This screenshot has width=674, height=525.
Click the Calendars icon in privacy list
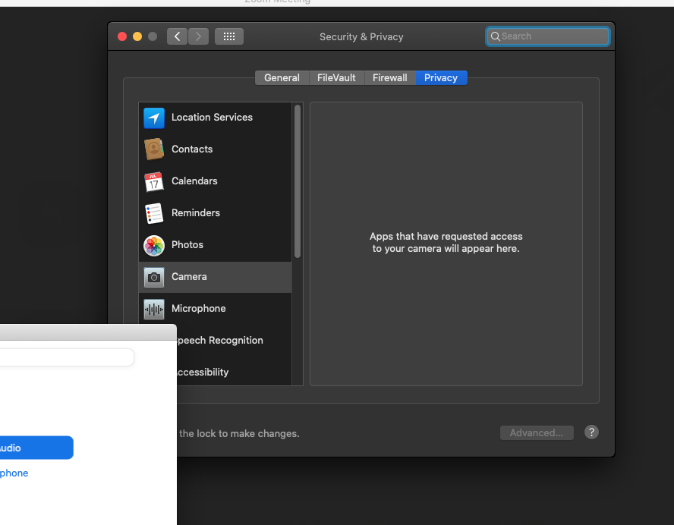154,181
